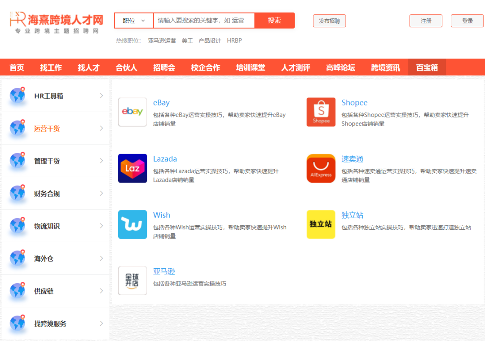Click the 海熹跨境人才网 site logo
485x341 pixels.
point(57,22)
